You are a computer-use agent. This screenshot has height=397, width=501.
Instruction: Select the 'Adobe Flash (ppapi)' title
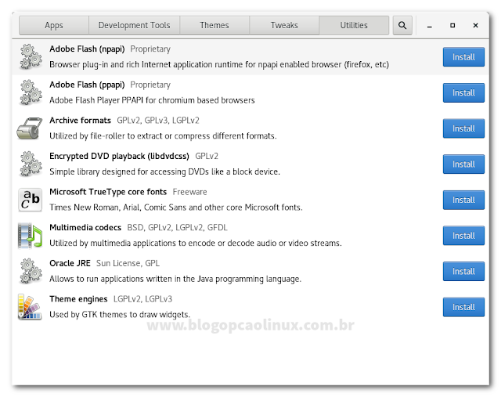point(87,85)
